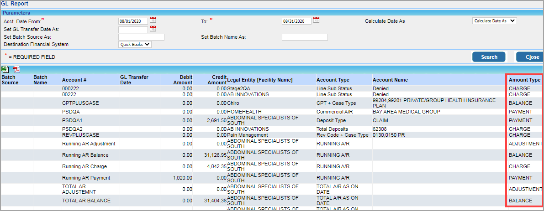
Task: Expand Calculate Date As dropdown
Action: click(495, 21)
